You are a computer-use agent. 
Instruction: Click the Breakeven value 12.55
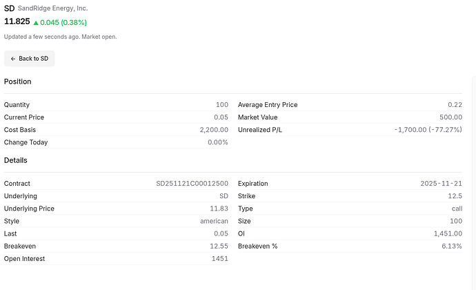pos(219,246)
